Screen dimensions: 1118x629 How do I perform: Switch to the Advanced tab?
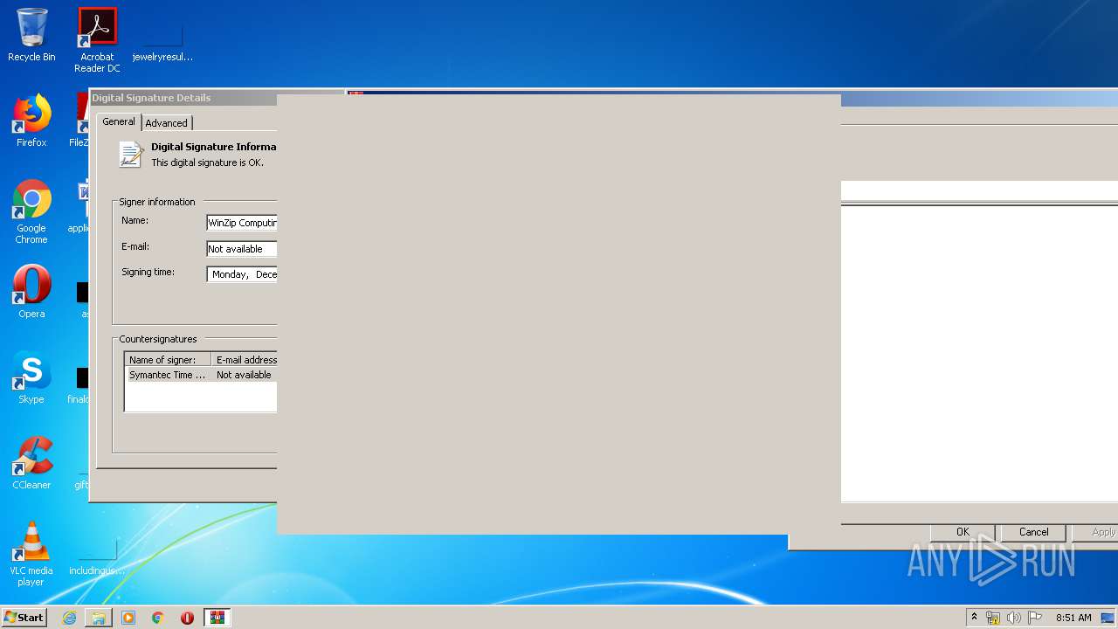tap(166, 123)
